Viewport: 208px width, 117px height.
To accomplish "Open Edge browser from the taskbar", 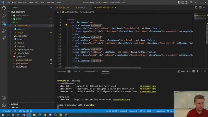I will (40, 115).
